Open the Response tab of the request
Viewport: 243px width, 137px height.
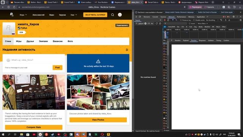(x=202, y=40)
